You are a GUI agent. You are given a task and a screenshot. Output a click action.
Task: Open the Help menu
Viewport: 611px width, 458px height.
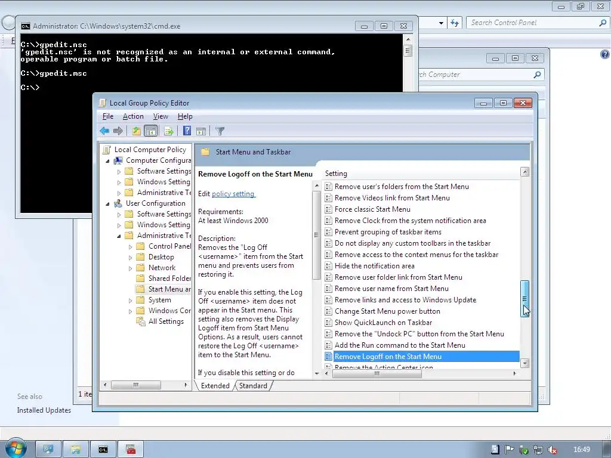coord(185,116)
